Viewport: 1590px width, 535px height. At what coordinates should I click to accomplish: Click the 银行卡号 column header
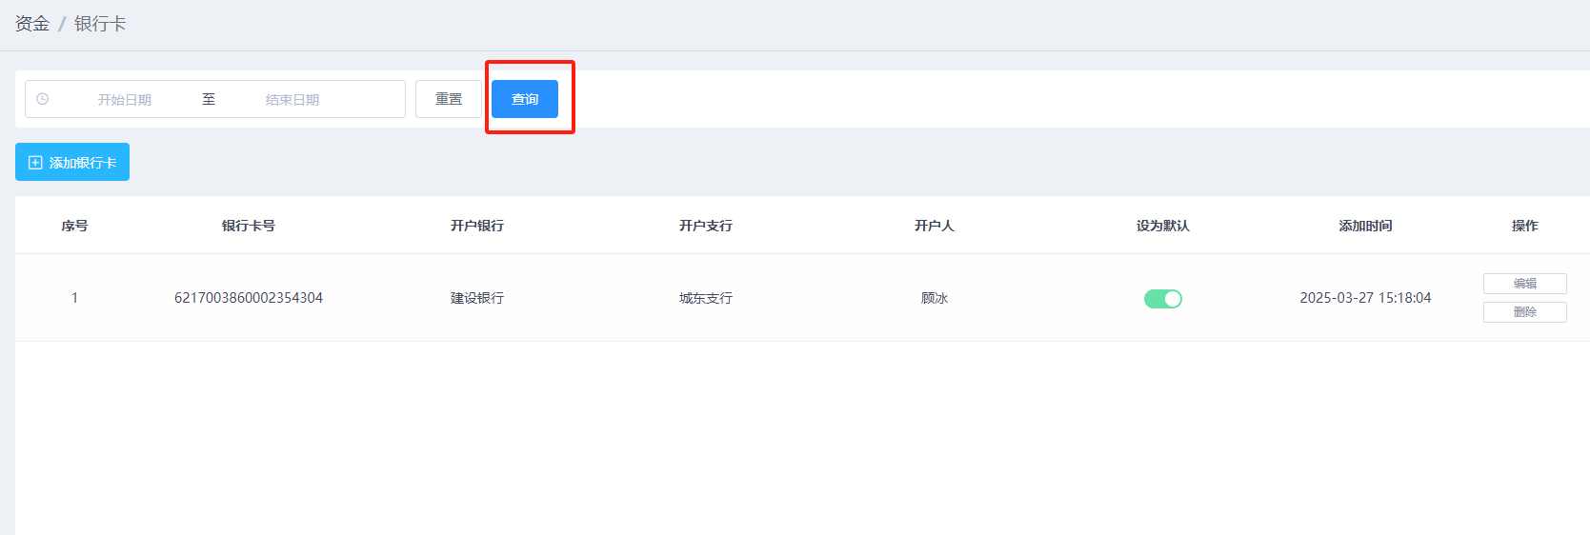(249, 226)
